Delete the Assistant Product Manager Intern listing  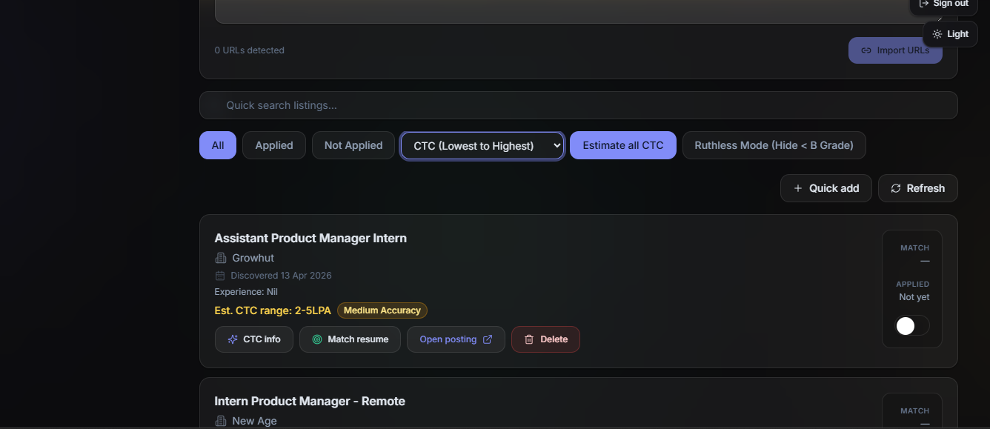(x=545, y=339)
